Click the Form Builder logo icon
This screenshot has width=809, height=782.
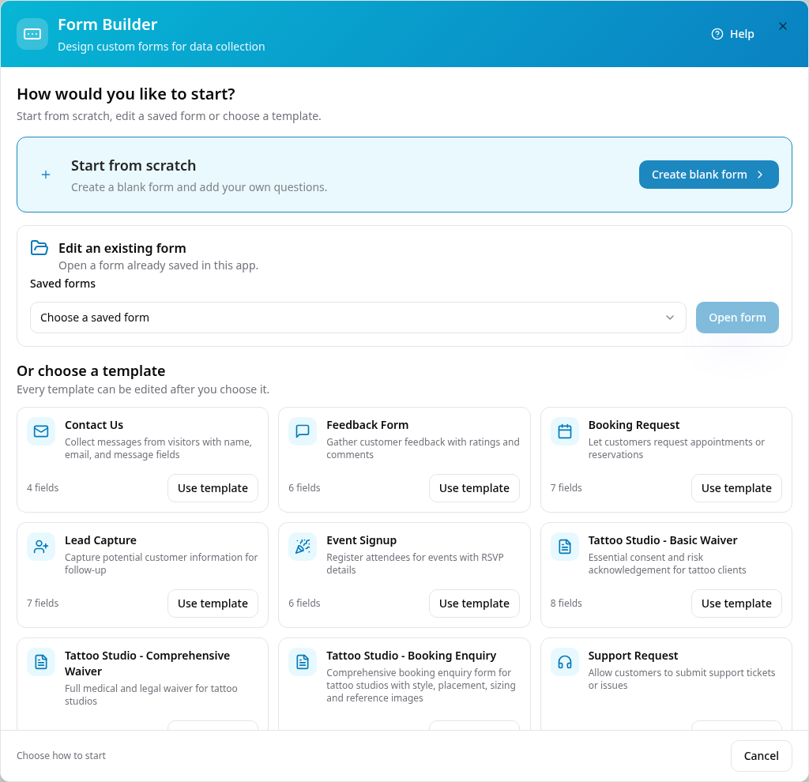[32, 34]
